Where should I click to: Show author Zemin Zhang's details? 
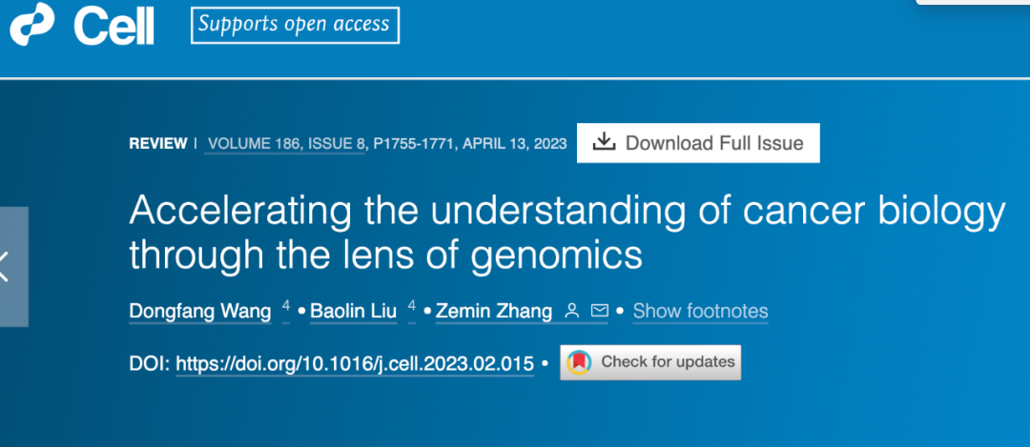(x=494, y=311)
